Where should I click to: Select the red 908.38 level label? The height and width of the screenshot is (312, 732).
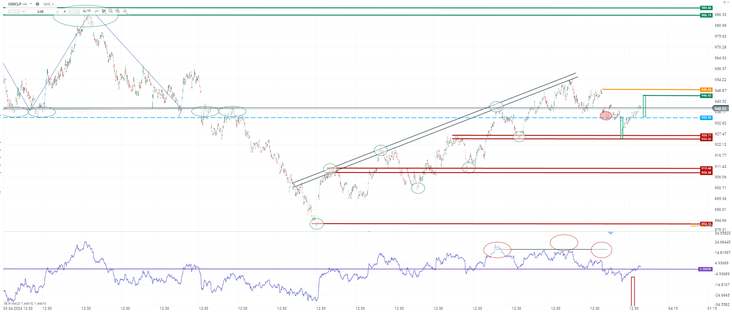click(x=706, y=172)
